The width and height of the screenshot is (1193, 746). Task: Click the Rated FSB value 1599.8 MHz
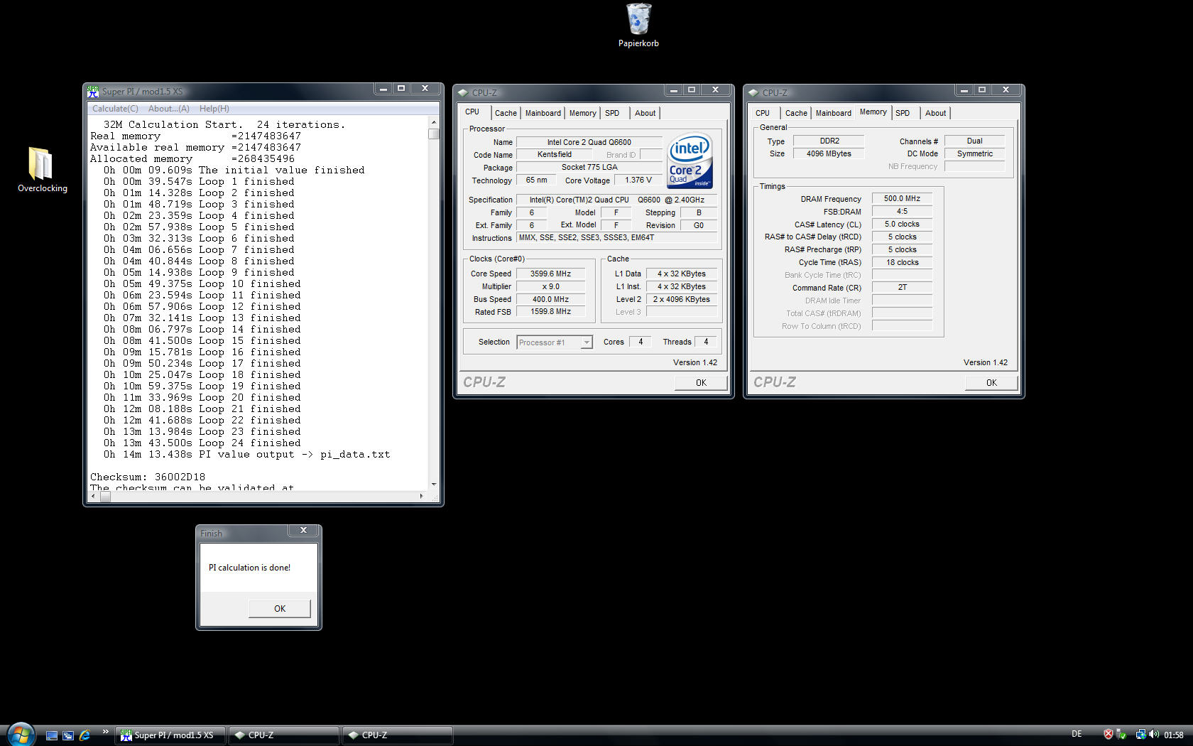click(x=550, y=312)
